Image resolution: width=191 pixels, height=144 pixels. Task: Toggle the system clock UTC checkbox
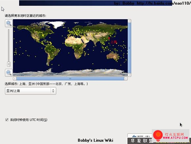[x=7, y=120]
